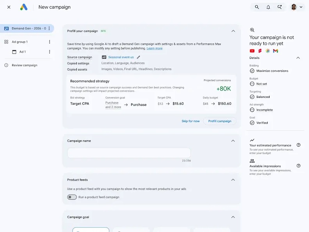Image resolution: width=309 pixels, height=232 pixels.
Task: Open the notifications bell
Action: point(268,7)
